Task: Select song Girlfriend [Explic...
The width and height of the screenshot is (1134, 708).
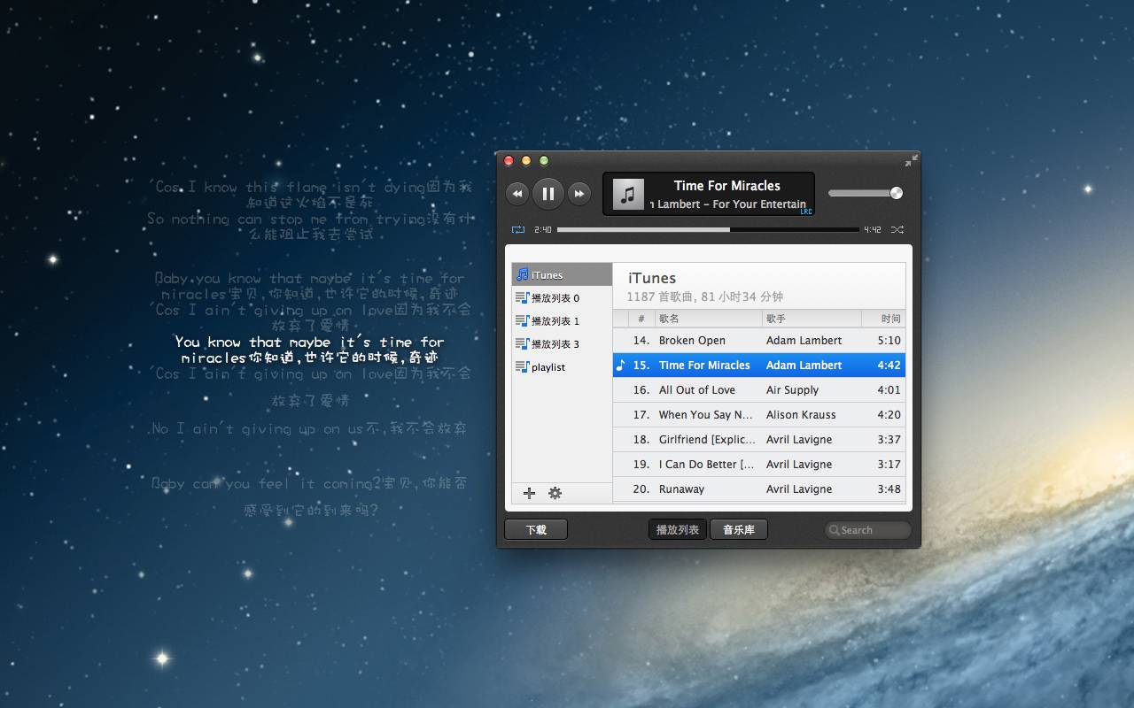Action: [759, 439]
